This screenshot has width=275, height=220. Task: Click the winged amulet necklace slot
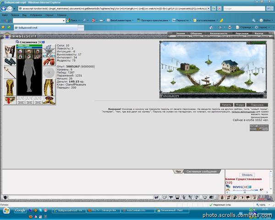pyautogui.click(x=49, y=51)
